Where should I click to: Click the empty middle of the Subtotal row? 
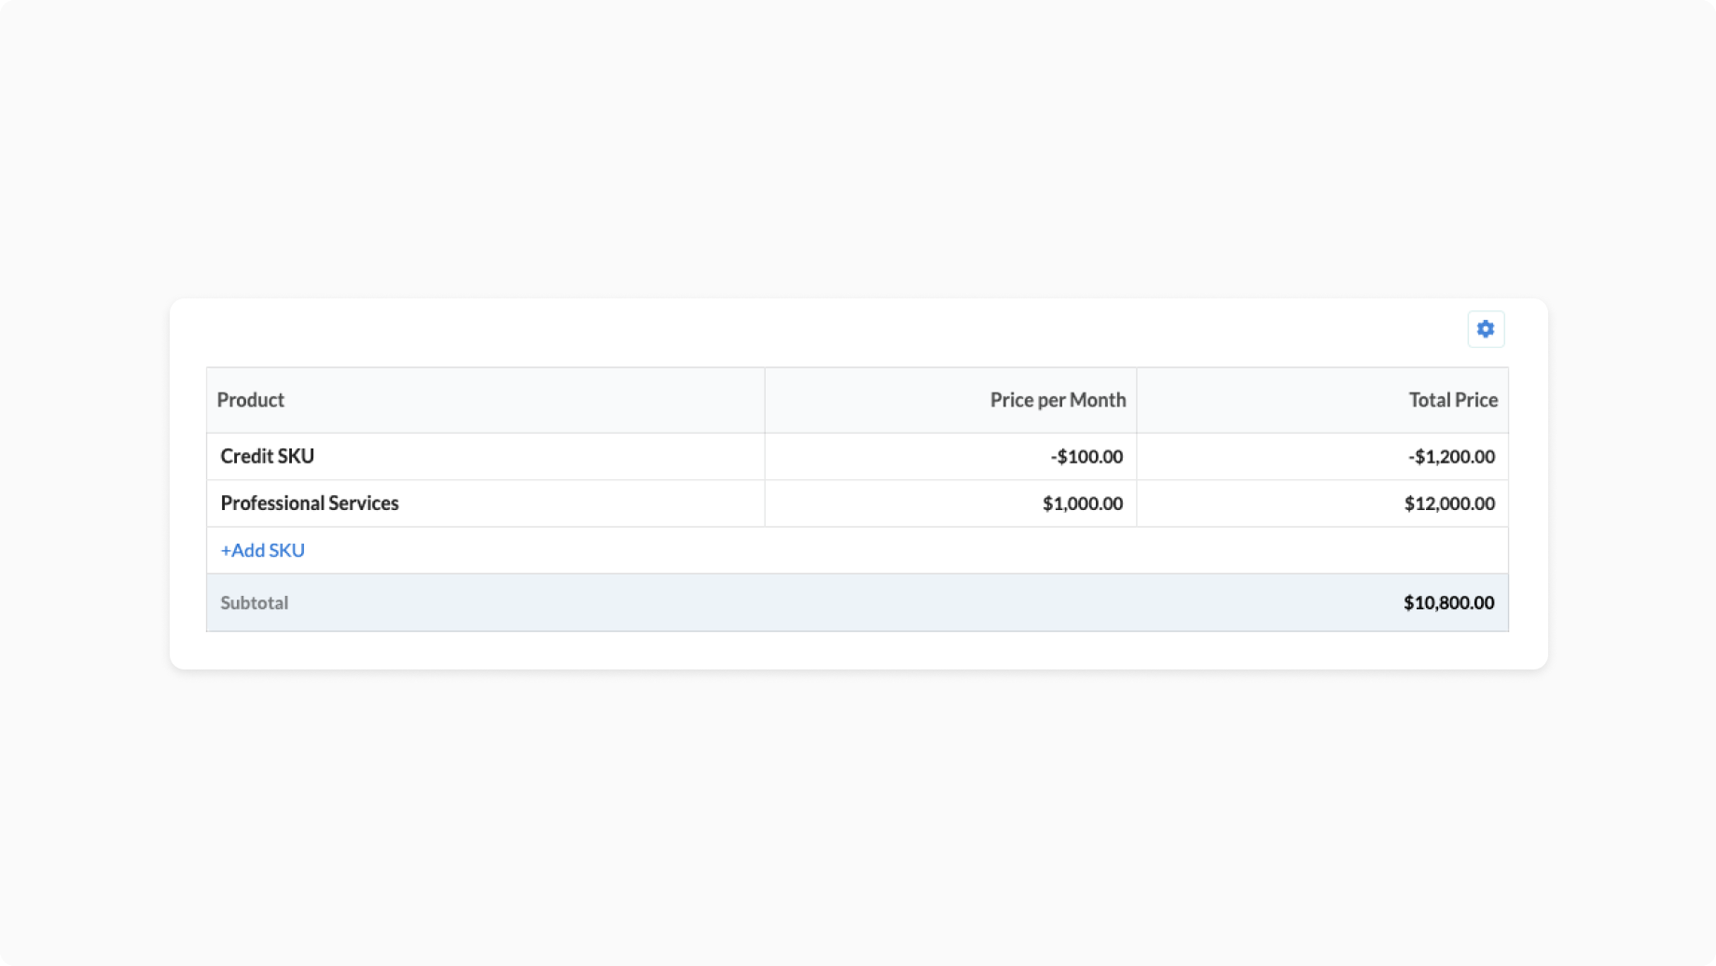839,602
